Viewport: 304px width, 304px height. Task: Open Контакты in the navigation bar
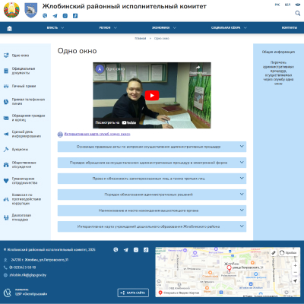[290, 27]
